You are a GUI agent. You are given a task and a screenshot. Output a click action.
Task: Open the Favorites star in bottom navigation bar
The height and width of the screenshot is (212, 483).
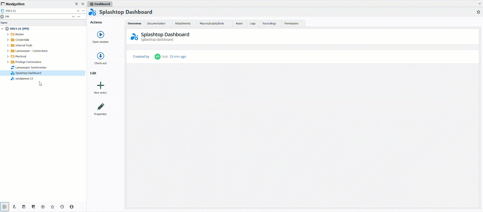pyautogui.click(x=52, y=207)
